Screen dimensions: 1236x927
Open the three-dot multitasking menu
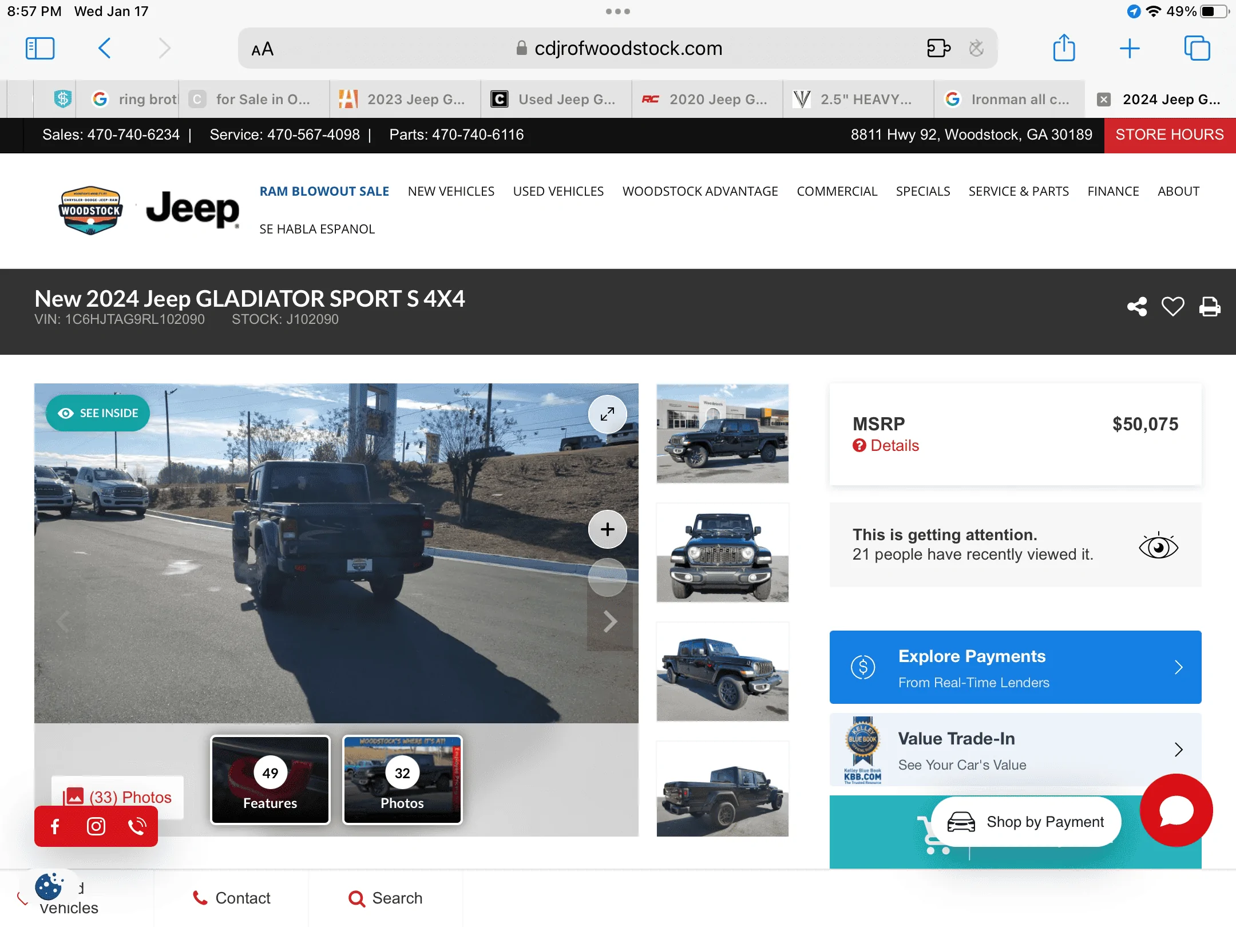tap(618, 11)
